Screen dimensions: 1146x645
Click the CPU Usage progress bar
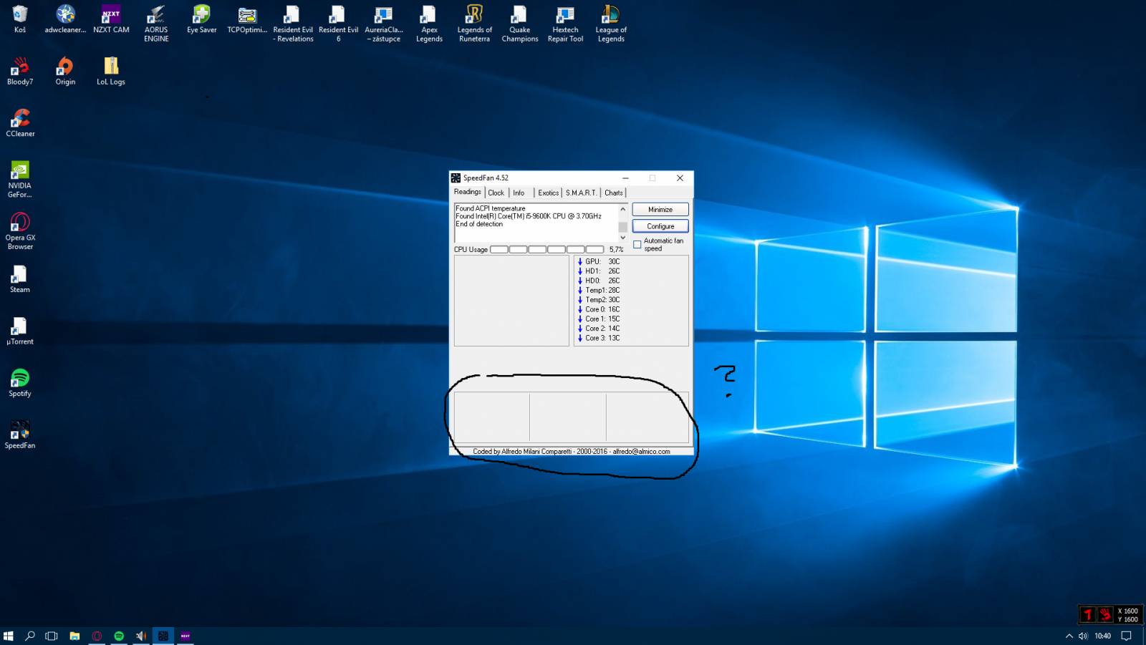546,250
